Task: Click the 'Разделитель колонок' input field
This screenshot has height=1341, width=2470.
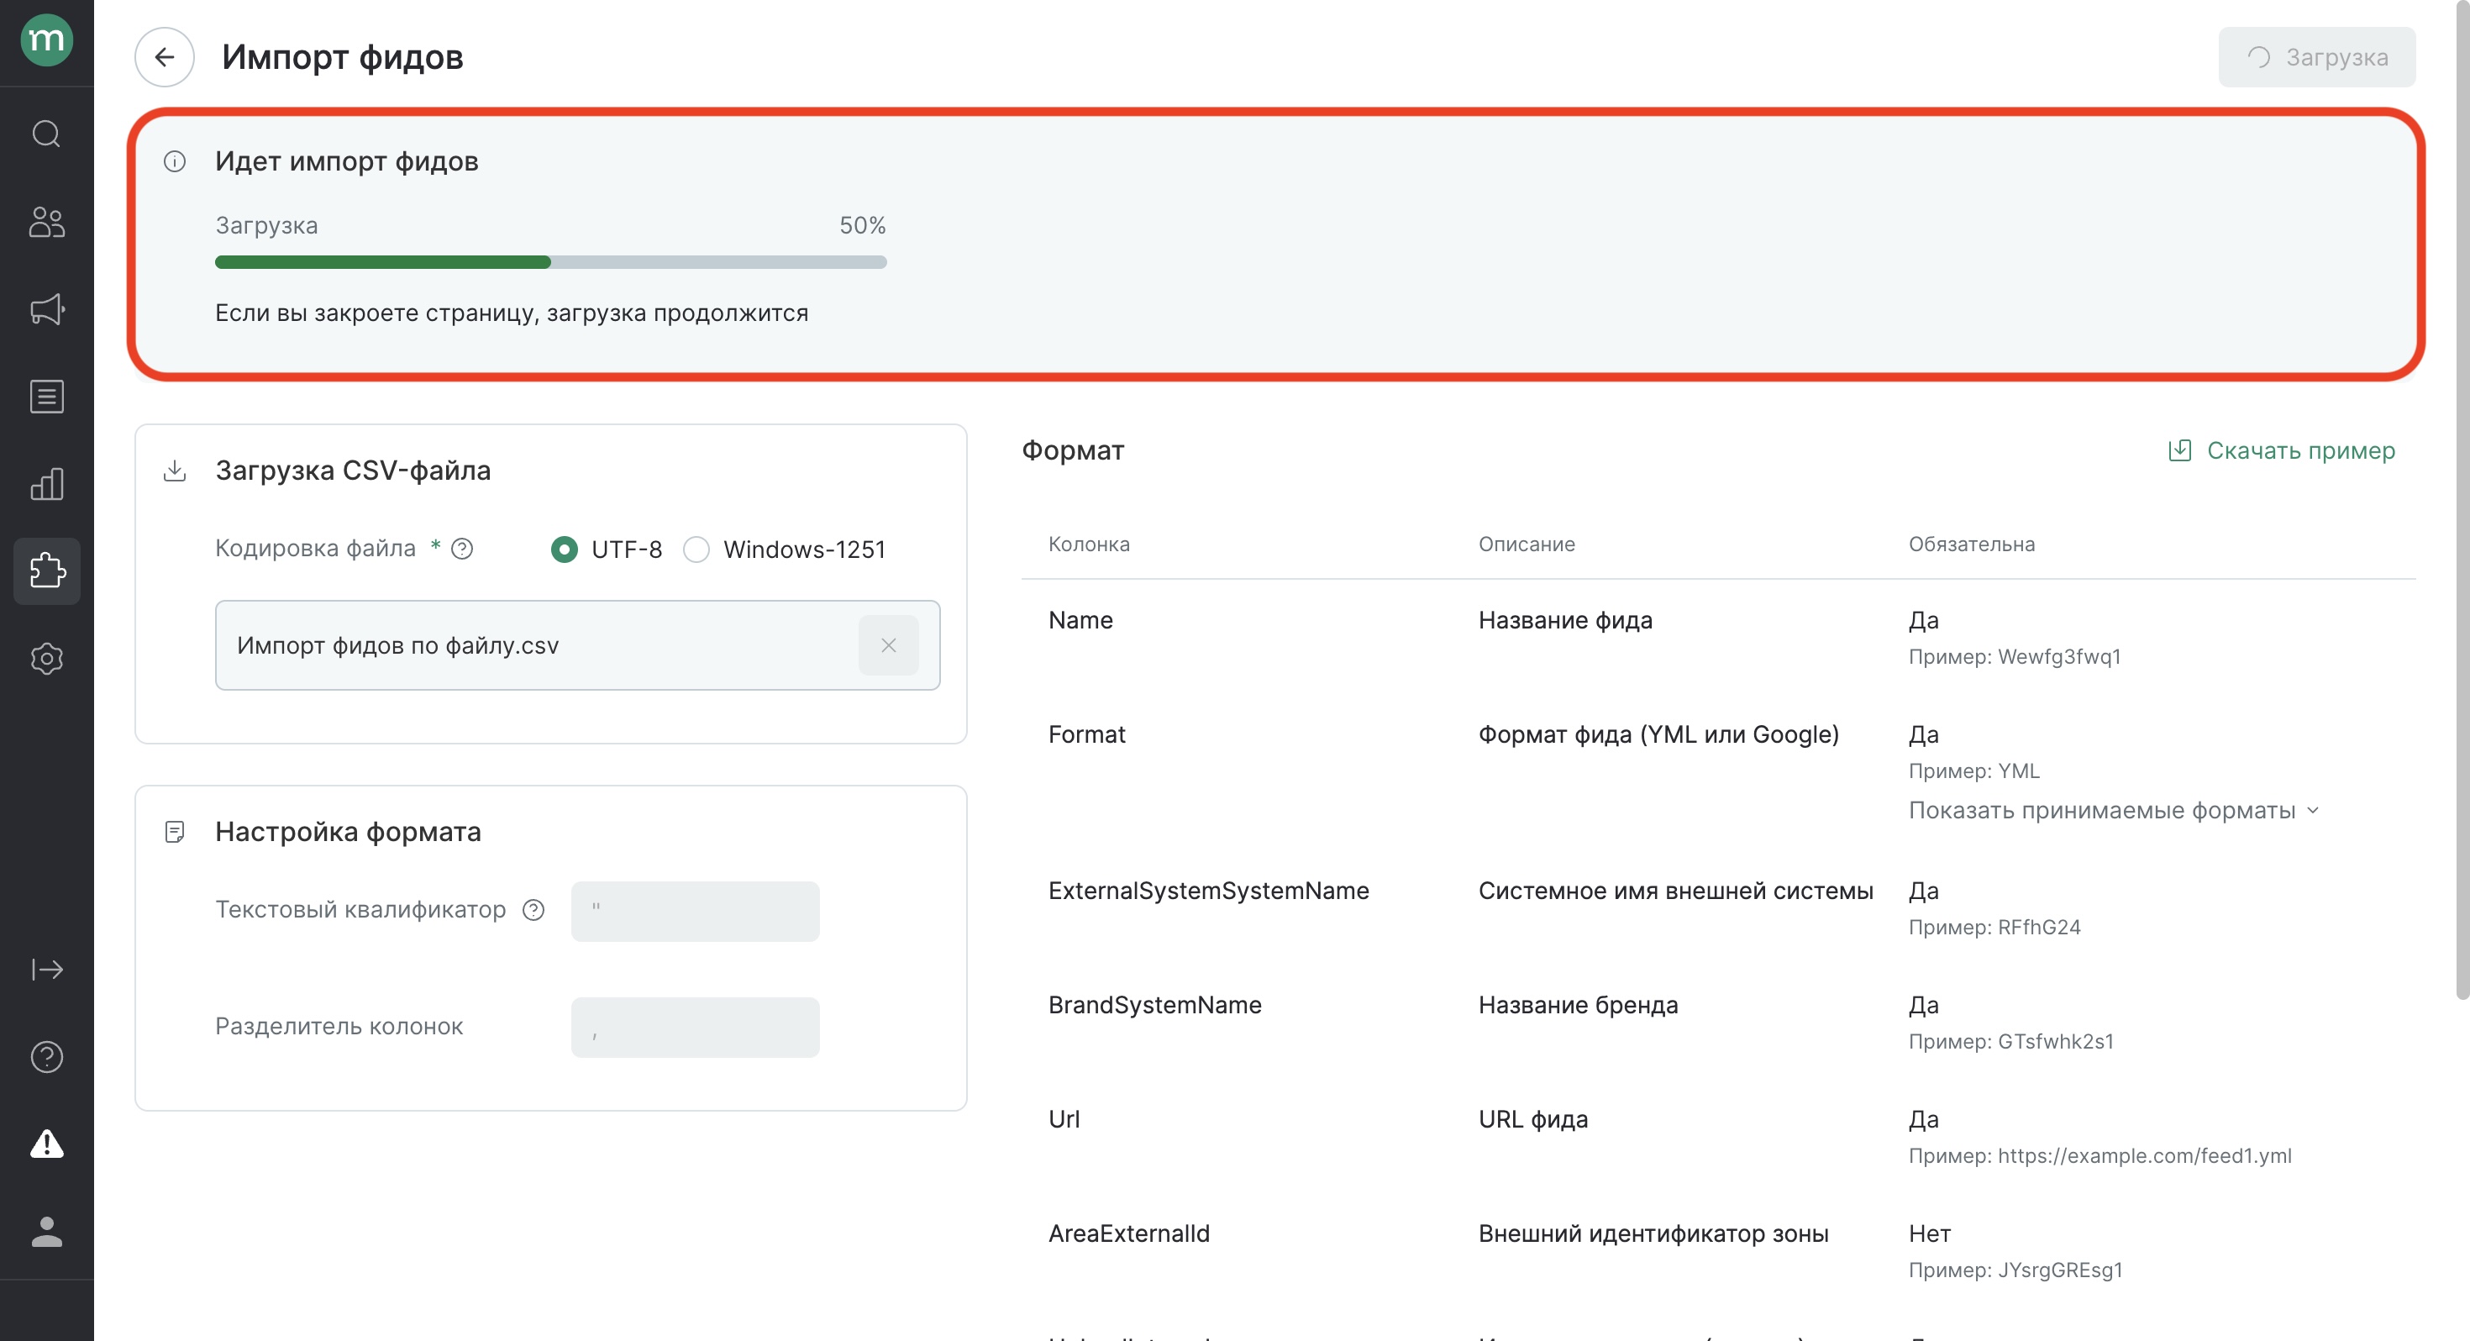Action: [695, 1028]
